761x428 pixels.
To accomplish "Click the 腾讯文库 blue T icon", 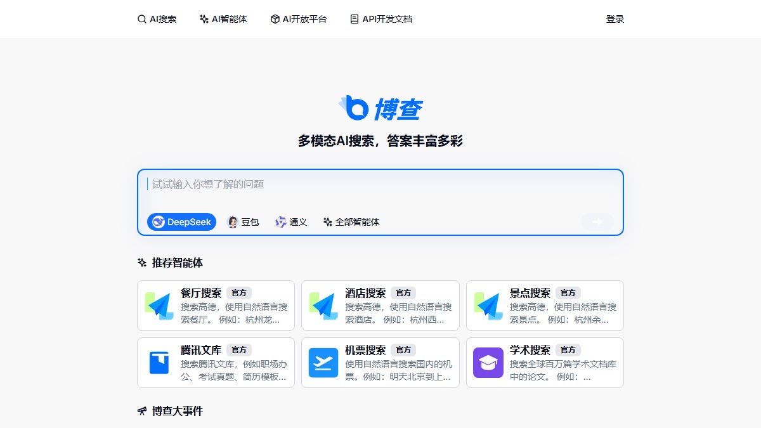I will [x=159, y=363].
